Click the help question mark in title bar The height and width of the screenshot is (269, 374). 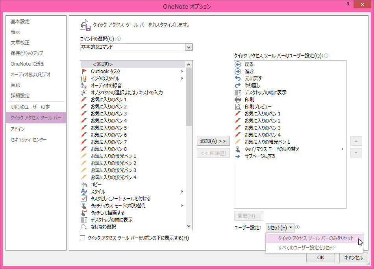(x=348, y=4)
